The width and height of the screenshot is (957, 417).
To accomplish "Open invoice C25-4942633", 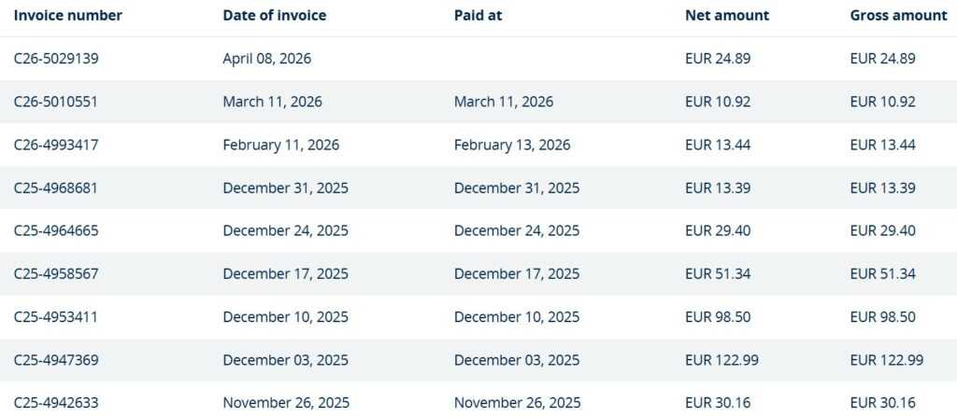I will pos(56,403).
